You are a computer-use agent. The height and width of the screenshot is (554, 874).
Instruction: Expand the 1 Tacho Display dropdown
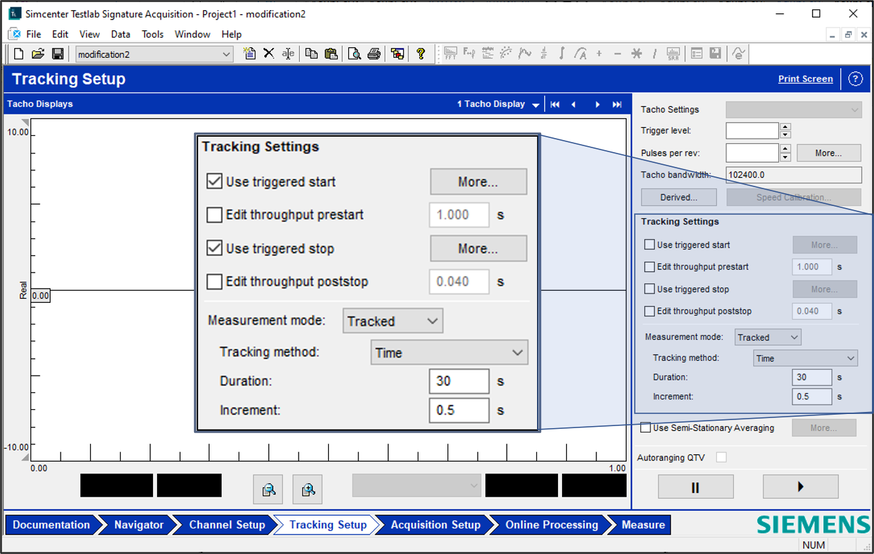(536, 105)
